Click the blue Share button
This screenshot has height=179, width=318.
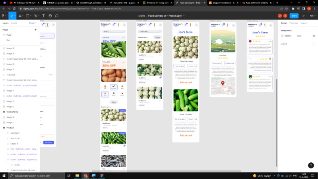294,16
